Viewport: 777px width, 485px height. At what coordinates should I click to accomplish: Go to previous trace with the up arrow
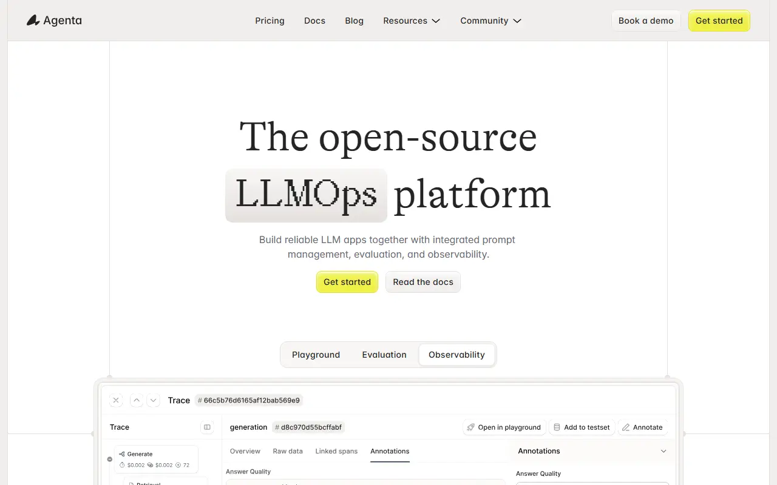137,400
